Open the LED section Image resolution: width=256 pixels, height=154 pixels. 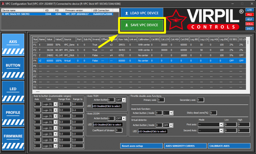coord(13,92)
